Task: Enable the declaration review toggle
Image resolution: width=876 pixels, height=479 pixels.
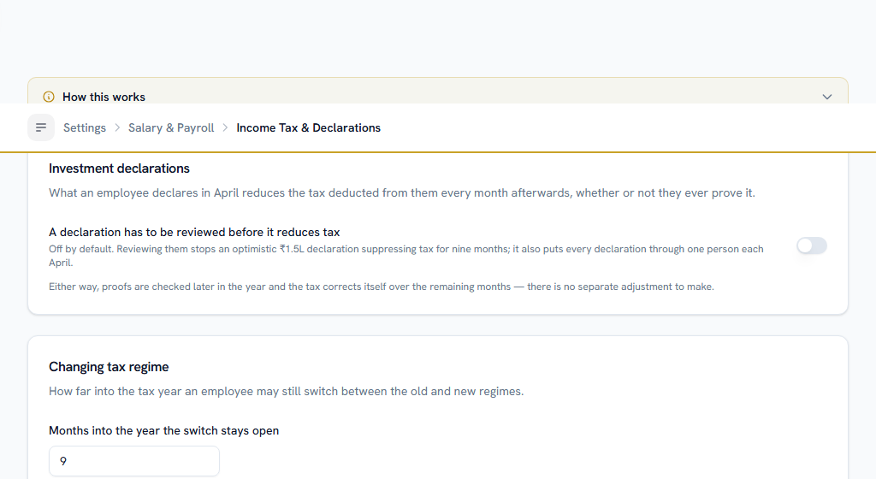Action: pyautogui.click(x=811, y=245)
